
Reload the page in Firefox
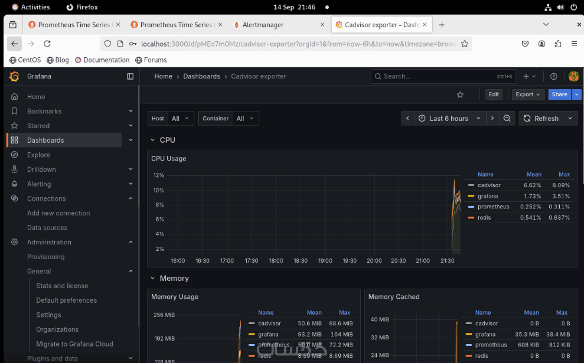point(47,44)
